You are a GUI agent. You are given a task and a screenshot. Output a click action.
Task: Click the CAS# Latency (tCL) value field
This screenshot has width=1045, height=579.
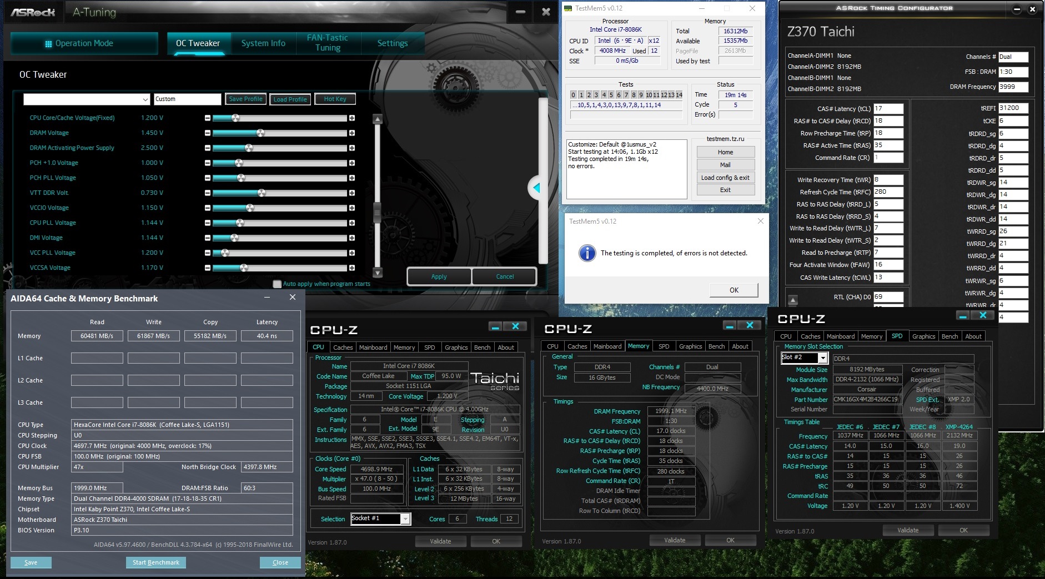click(888, 109)
